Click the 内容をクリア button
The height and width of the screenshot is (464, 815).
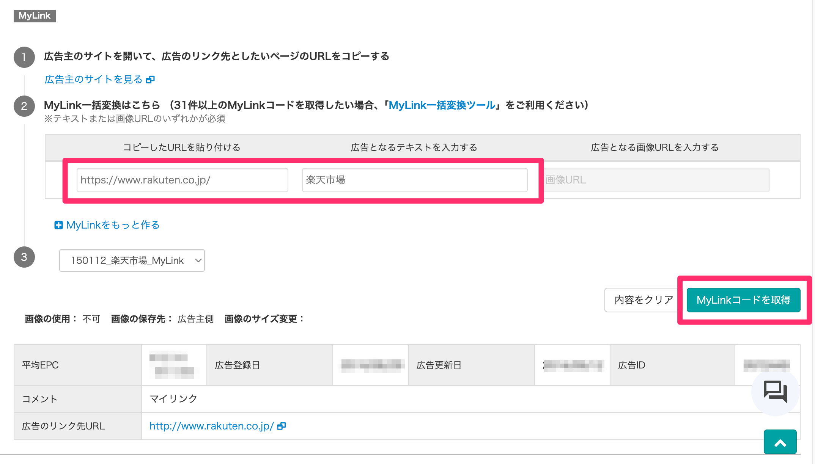pyautogui.click(x=644, y=300)
